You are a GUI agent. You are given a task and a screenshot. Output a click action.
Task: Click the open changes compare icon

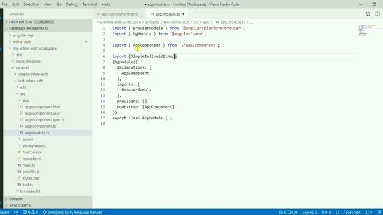368,14
